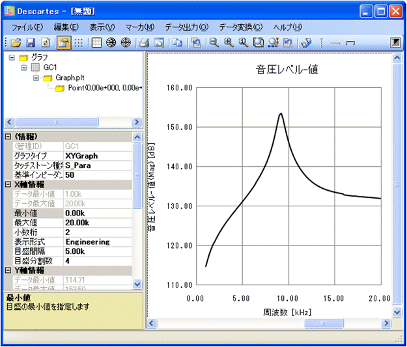Collapse the グラフ root tree node

pos(12,58)
